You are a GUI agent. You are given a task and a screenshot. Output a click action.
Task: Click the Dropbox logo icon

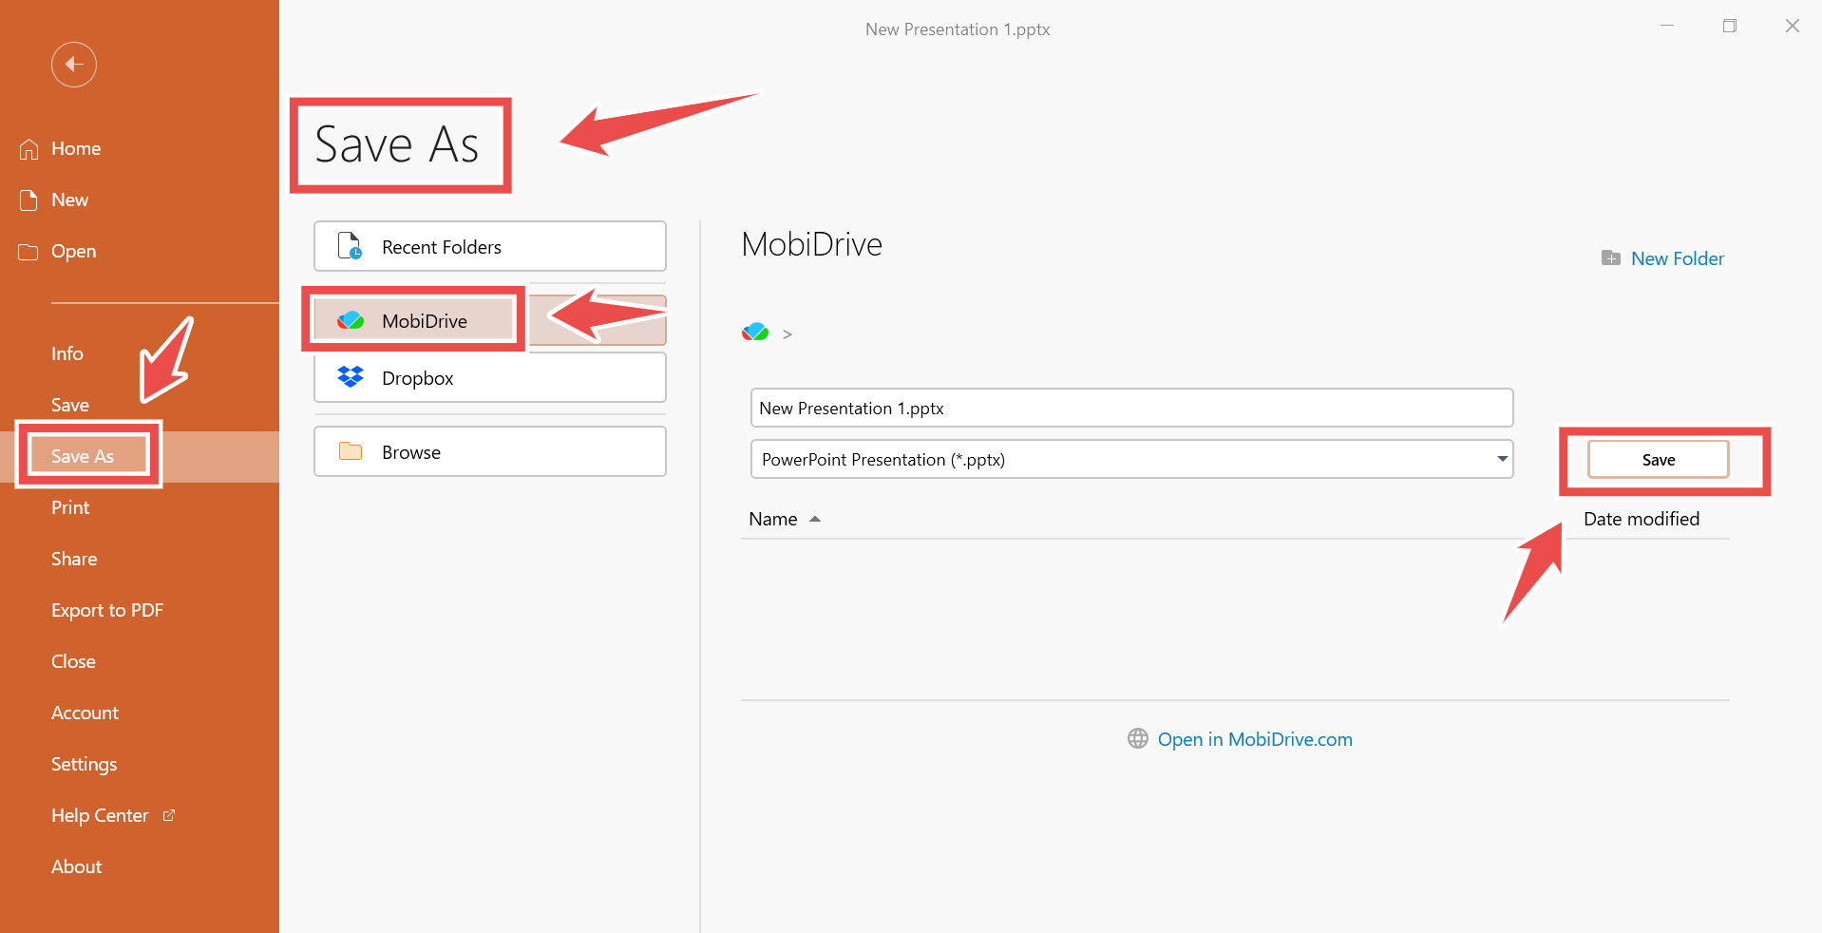(351, 378)
